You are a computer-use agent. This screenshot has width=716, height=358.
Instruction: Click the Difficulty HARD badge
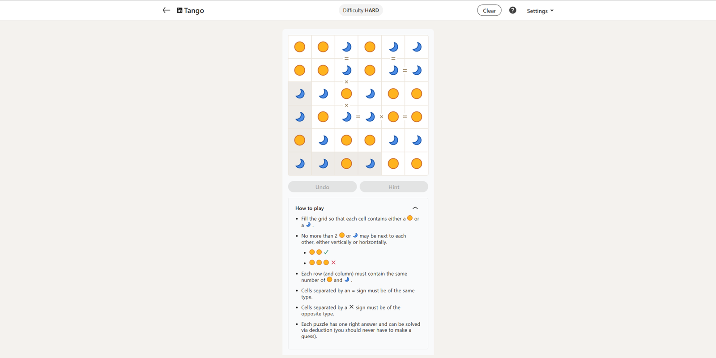361,10
